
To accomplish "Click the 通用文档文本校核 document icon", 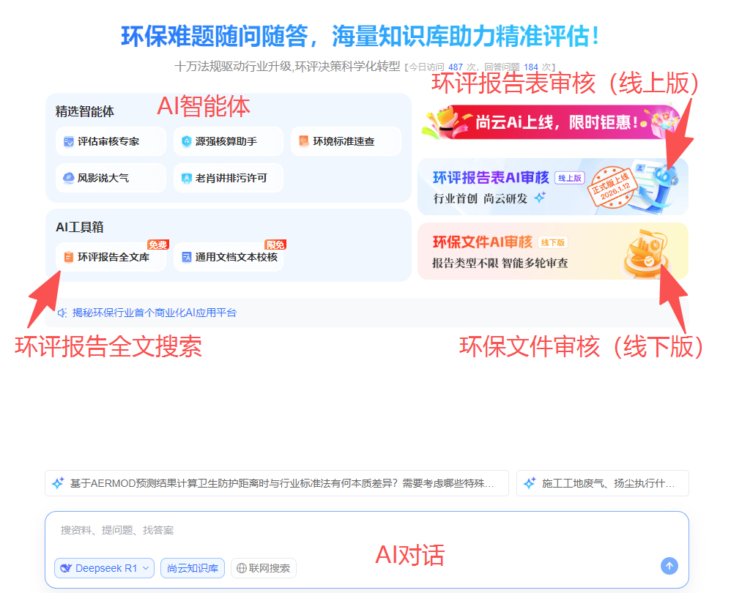I will [x=186, y=257].
